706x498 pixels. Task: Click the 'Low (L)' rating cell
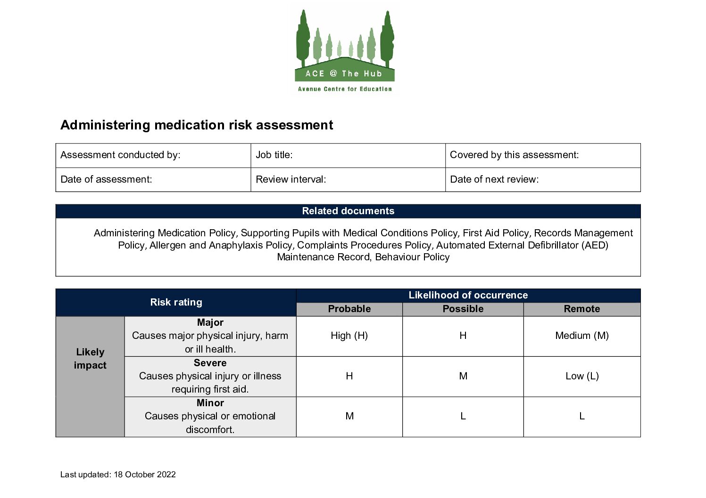pyautogui.click(x=581, y=376)
